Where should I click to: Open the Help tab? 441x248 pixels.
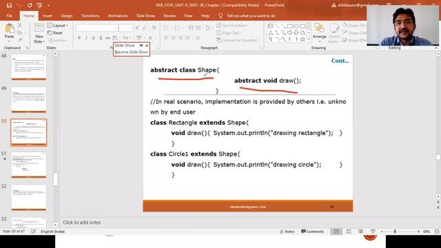tap(205, 16)
